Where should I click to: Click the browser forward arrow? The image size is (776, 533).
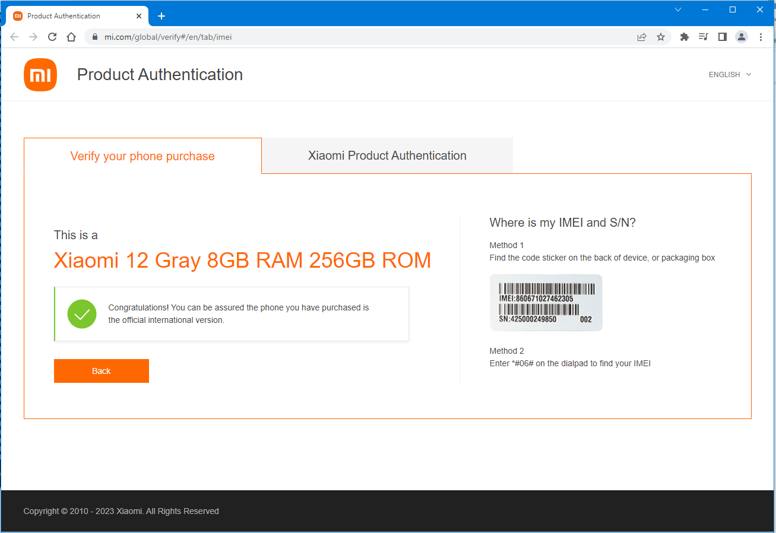(x=33, y=37)
